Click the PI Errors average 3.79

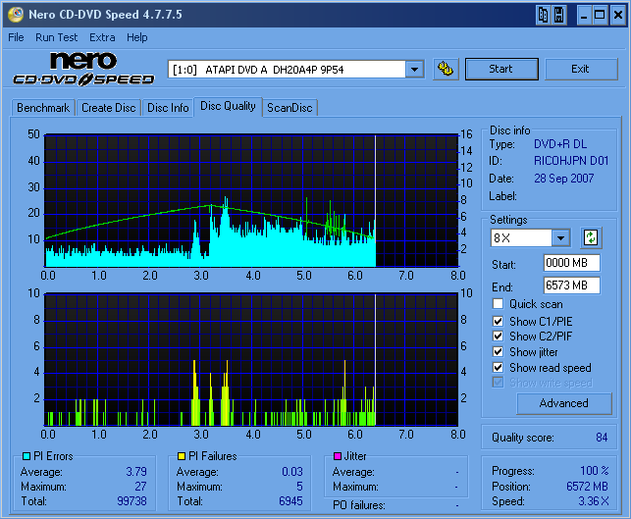(136, 472)
